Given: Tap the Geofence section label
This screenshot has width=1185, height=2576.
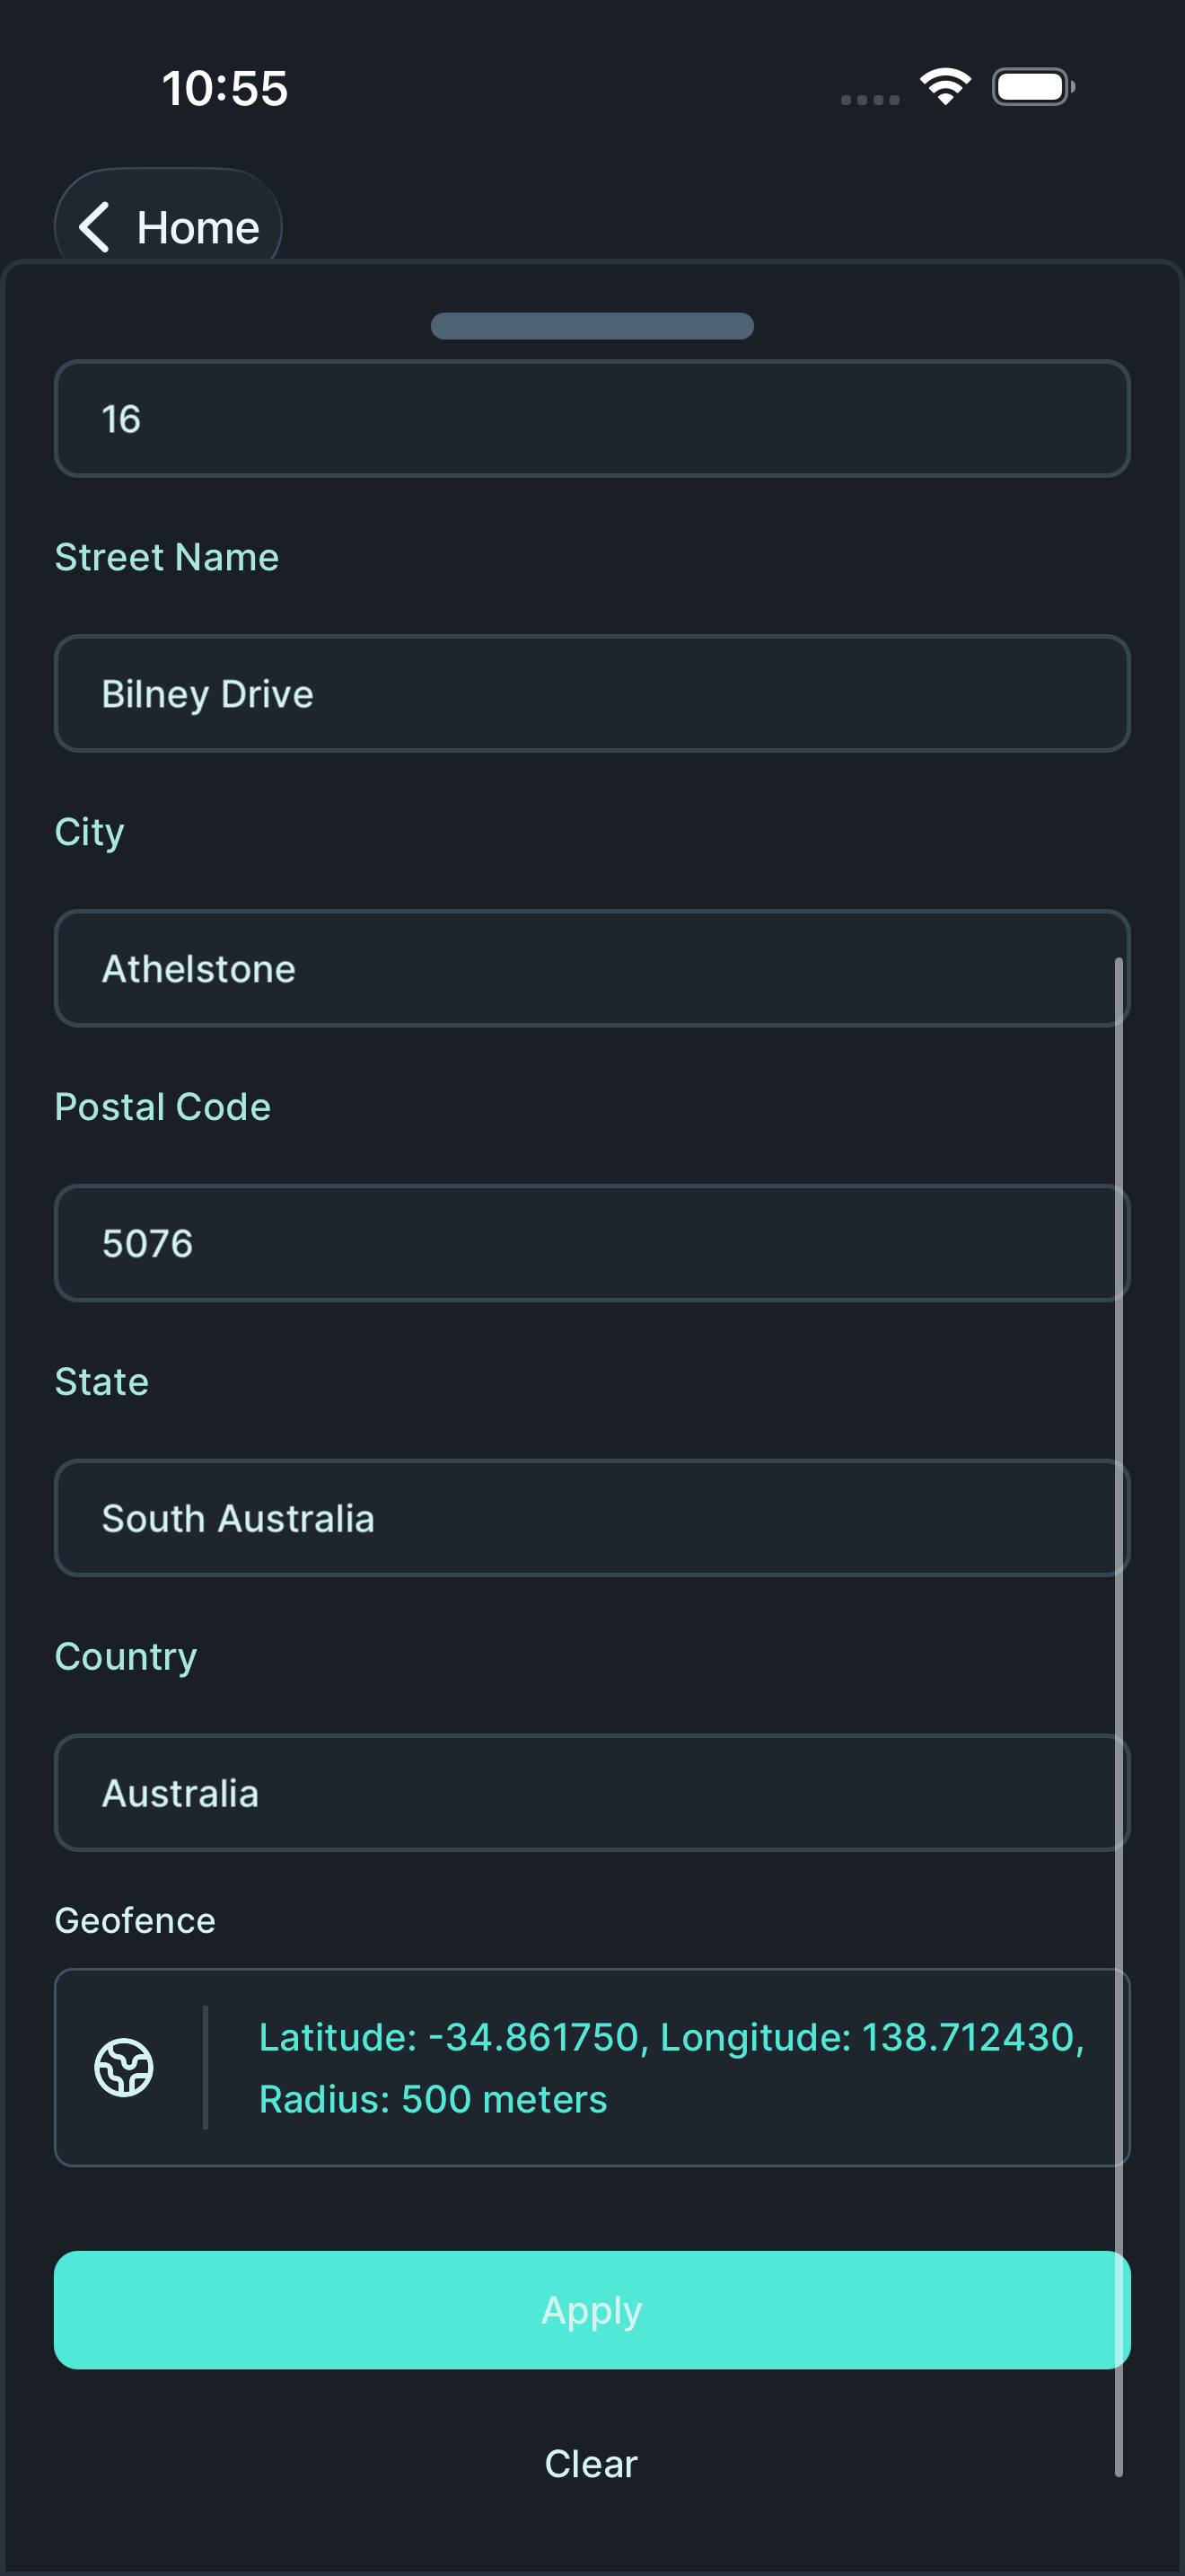Looking at the screenshot, I should pyautogui.click(x=135, y=1919).
